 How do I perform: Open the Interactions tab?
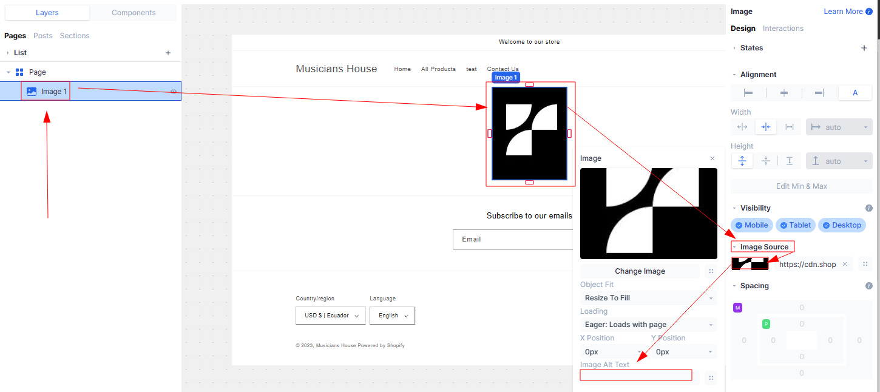(x=783, y=29)
